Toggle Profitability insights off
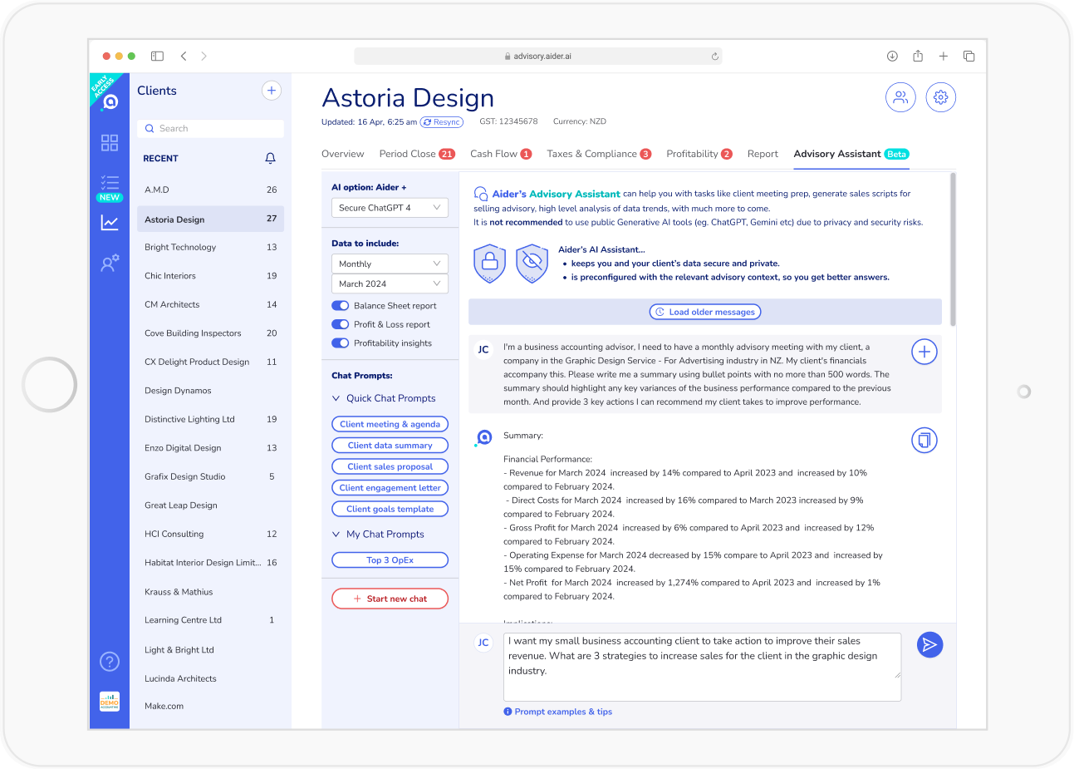1074x769 pixels. pos(340,343)
